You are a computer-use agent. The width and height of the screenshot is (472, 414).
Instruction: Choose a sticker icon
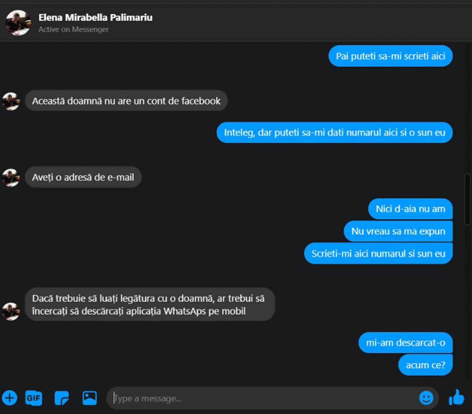pyautogui.click(x=62, y=398)
